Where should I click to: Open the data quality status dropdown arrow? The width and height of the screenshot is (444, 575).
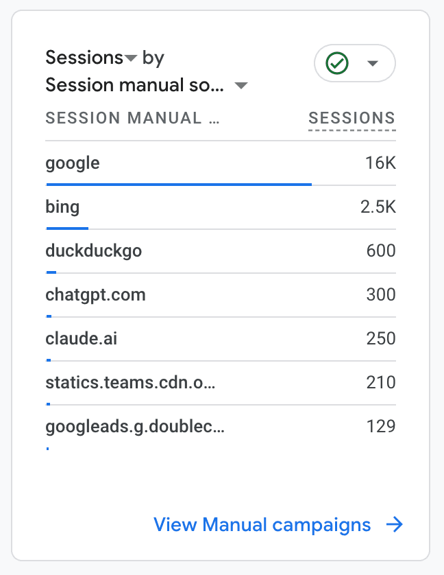click(373, 63)
